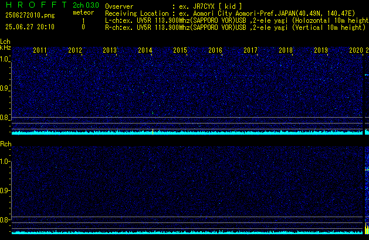369x240 pixels.
Task: Select the R-ch UV5R antenna description line
Action: [235, 28]
